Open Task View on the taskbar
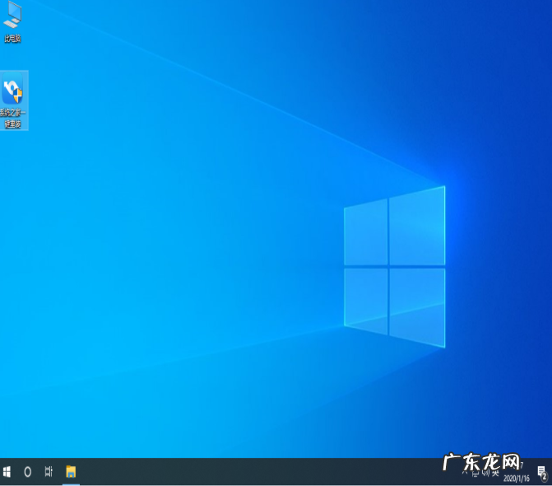This screenshot has height=486, width=552. 49,471
